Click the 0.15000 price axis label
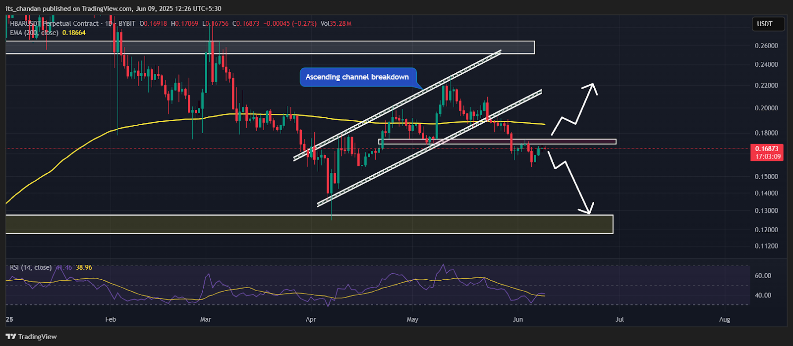This screenshot has width=793, height=346. (x=766, y=177)
